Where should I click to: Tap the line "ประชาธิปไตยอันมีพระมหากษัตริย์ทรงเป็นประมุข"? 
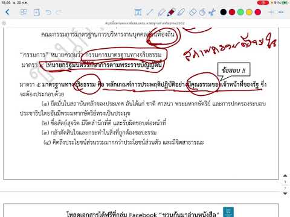[x=75, y=113]
